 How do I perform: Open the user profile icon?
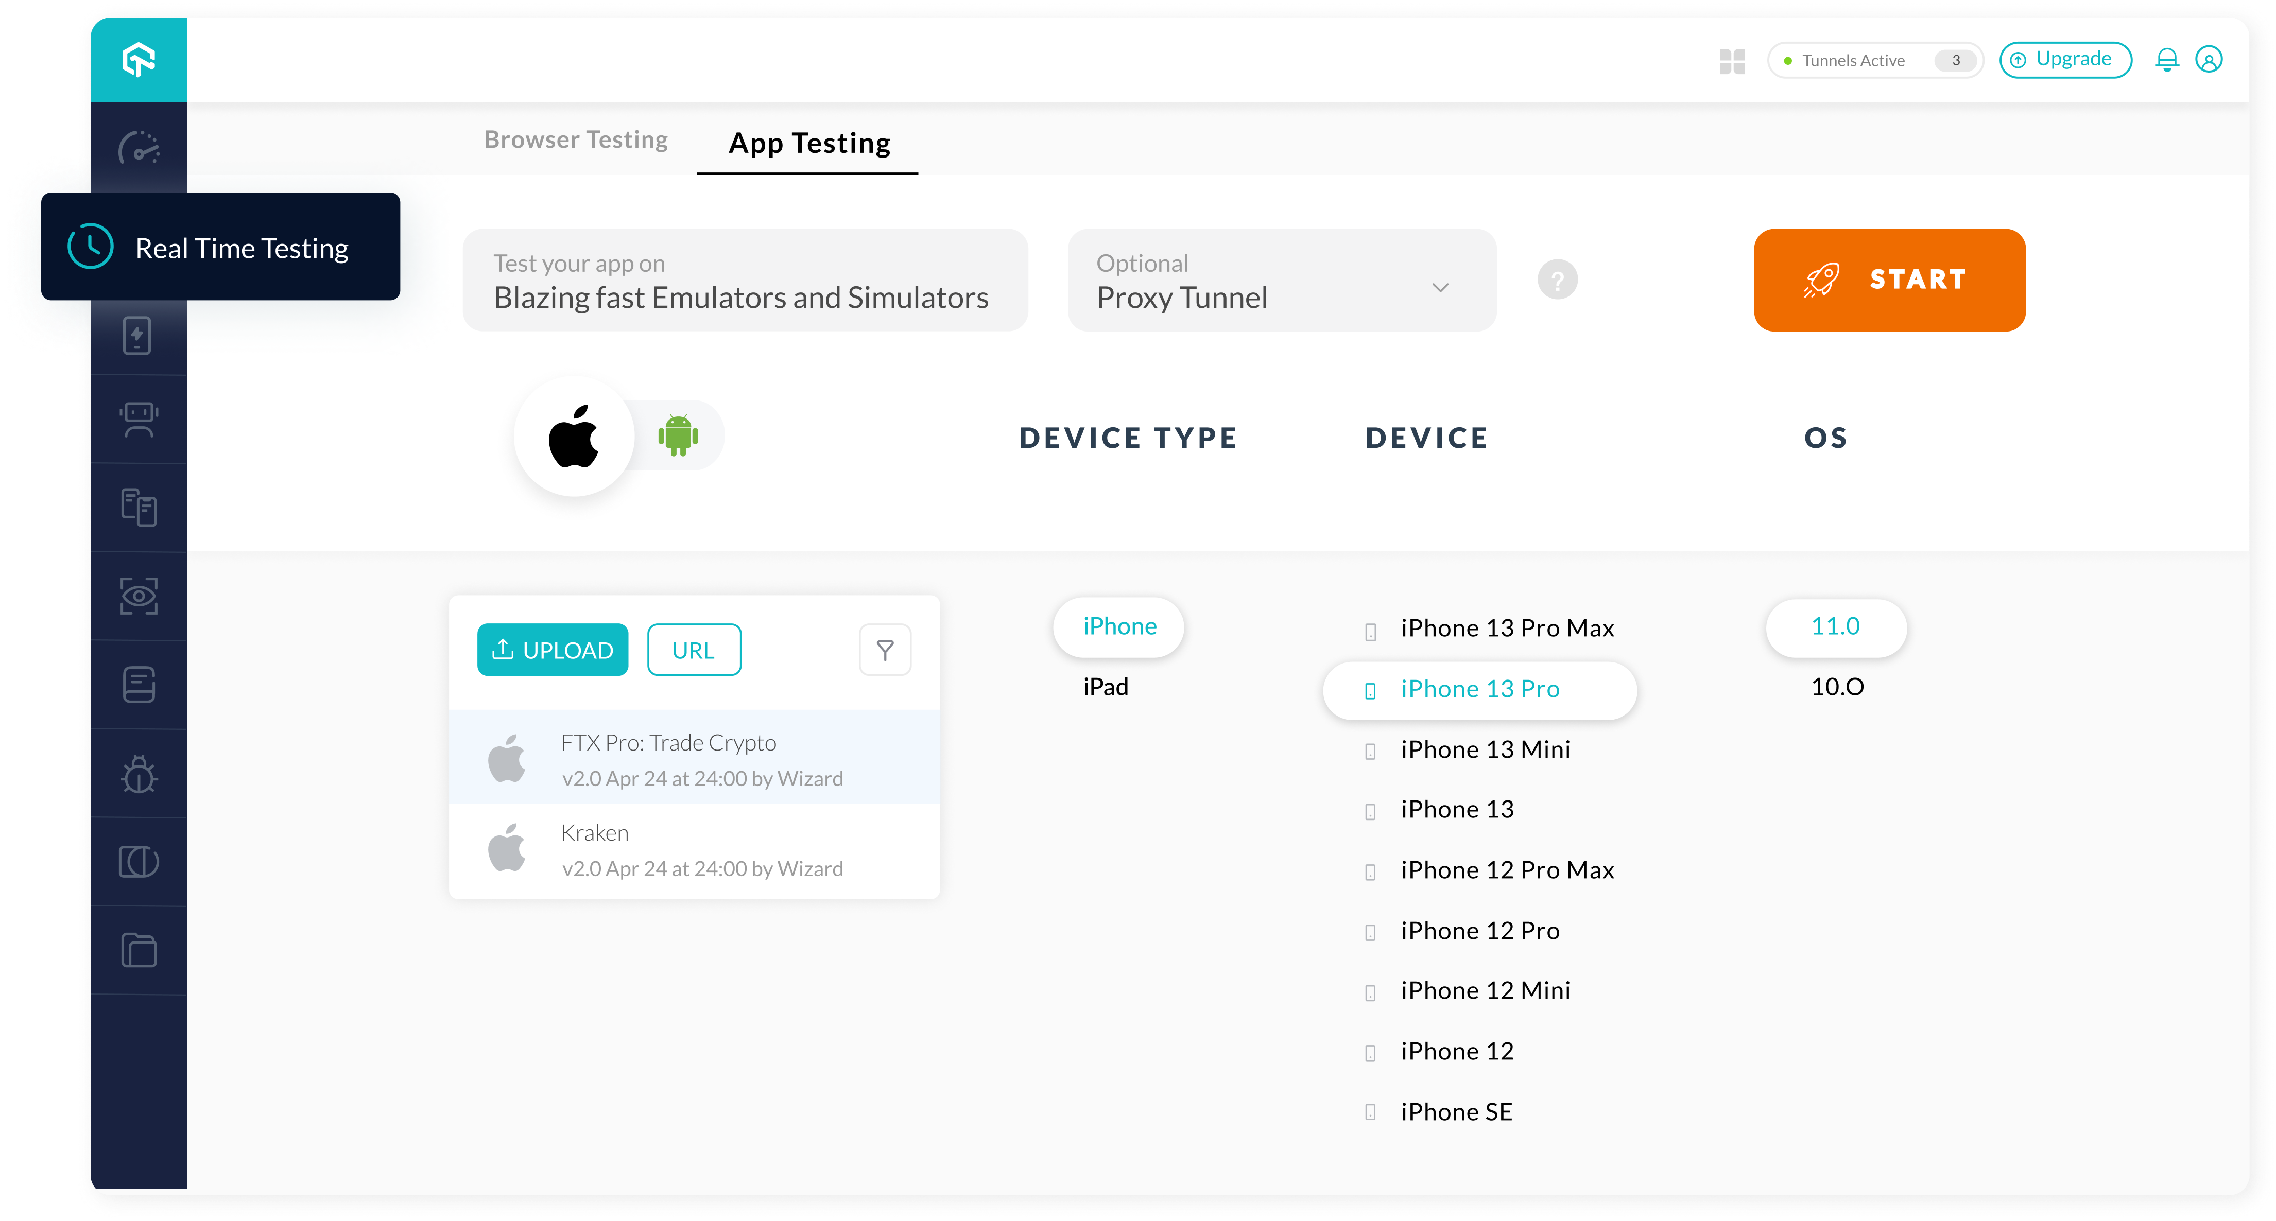tap(2208, 59)
